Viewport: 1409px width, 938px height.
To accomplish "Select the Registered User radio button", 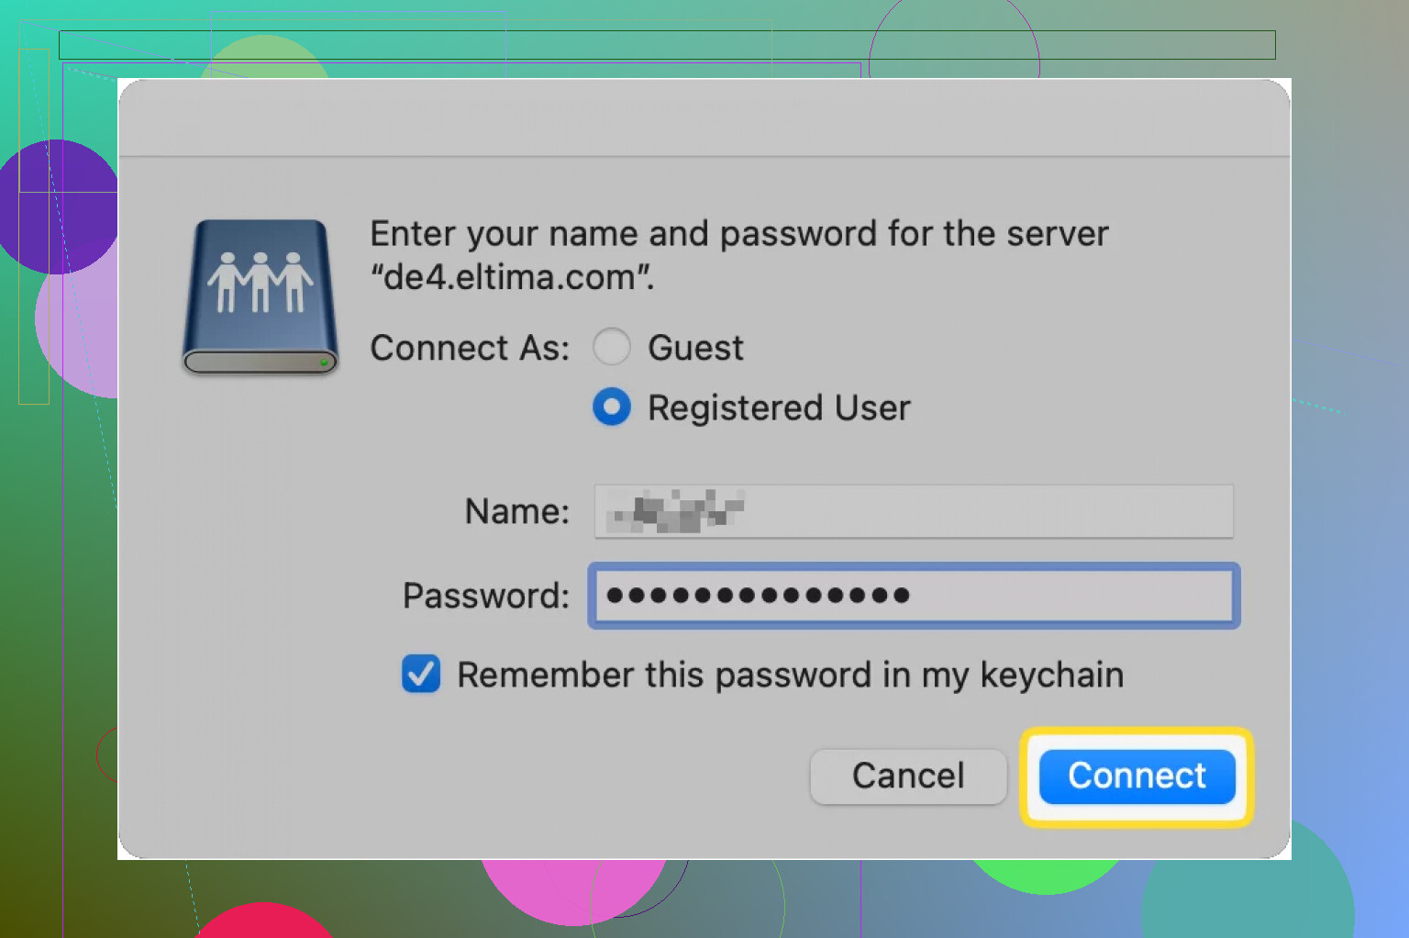I will tap(612, 407).
